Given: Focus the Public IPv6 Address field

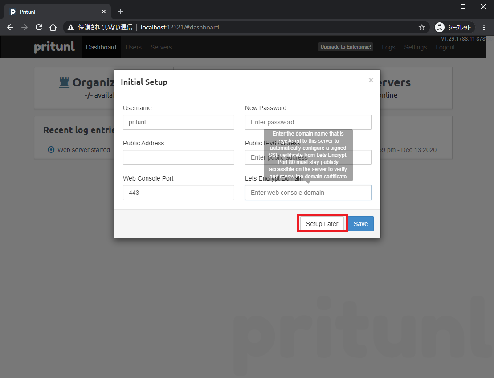Looking at the screenshot, I should (x=308, y=157).
